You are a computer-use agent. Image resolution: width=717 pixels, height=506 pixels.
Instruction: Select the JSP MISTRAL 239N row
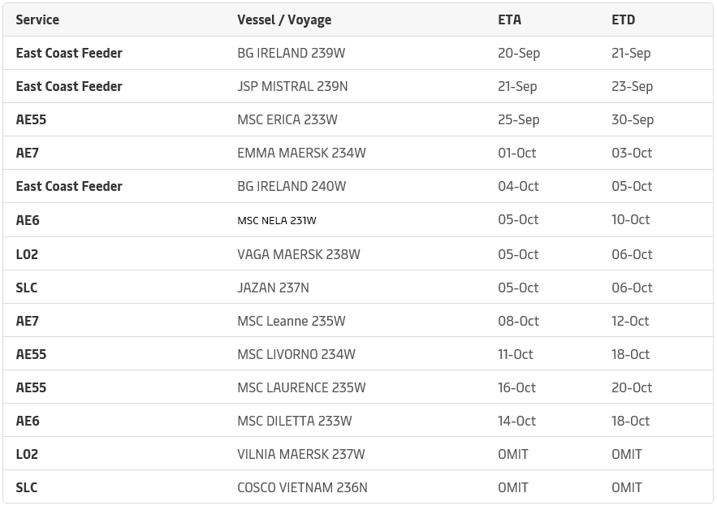tap(358, 86)
